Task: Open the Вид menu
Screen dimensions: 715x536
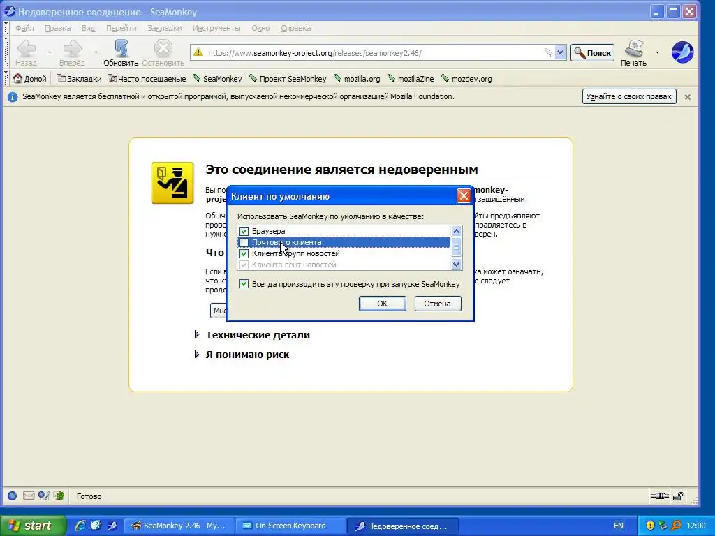Action: pos(88,28)
